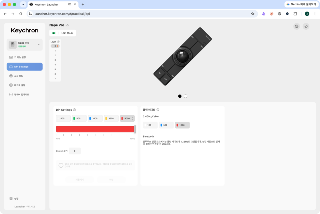
Task: Click the Keychron logo
Action: click(x=24, y=31)
